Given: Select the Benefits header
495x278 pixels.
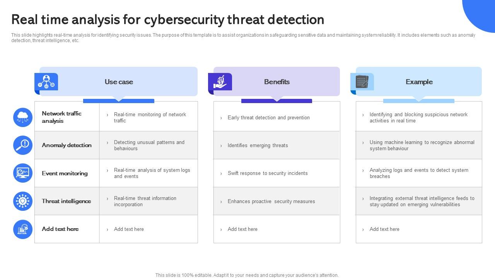Looking at the screenshot, I should click(x=277, y=82).
